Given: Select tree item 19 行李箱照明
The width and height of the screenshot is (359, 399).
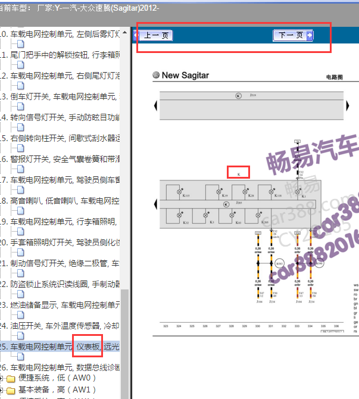Looking at the screenshot, I should click(x=60, y=222).
